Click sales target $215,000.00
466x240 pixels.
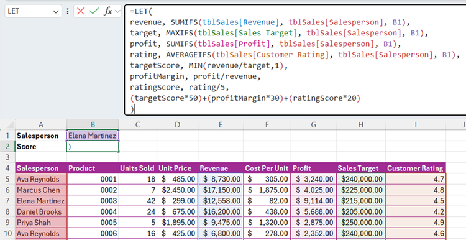tap(360, 201)
